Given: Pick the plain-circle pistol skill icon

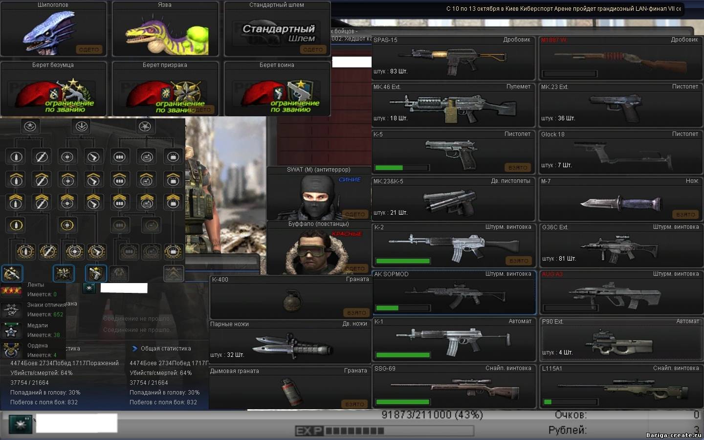Looking at the screenshot, I should [x=93, y=157].
